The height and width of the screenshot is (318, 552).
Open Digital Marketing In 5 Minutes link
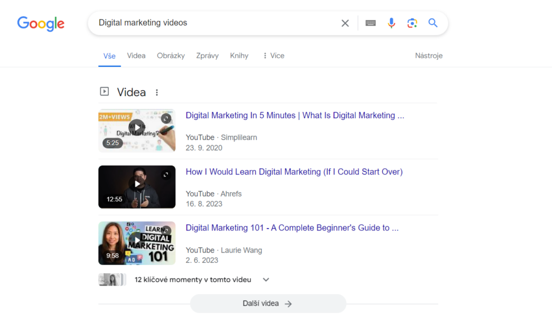[x=295, y=116]
